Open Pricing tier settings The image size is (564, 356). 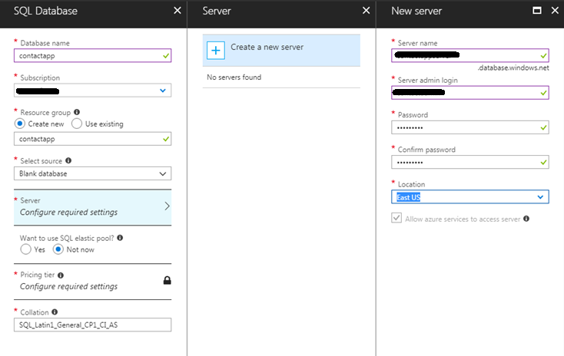85,280
